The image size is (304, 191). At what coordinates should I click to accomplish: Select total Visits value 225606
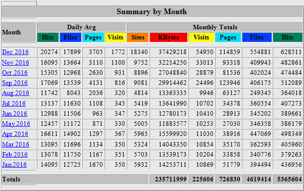click(x=203, y=179)
